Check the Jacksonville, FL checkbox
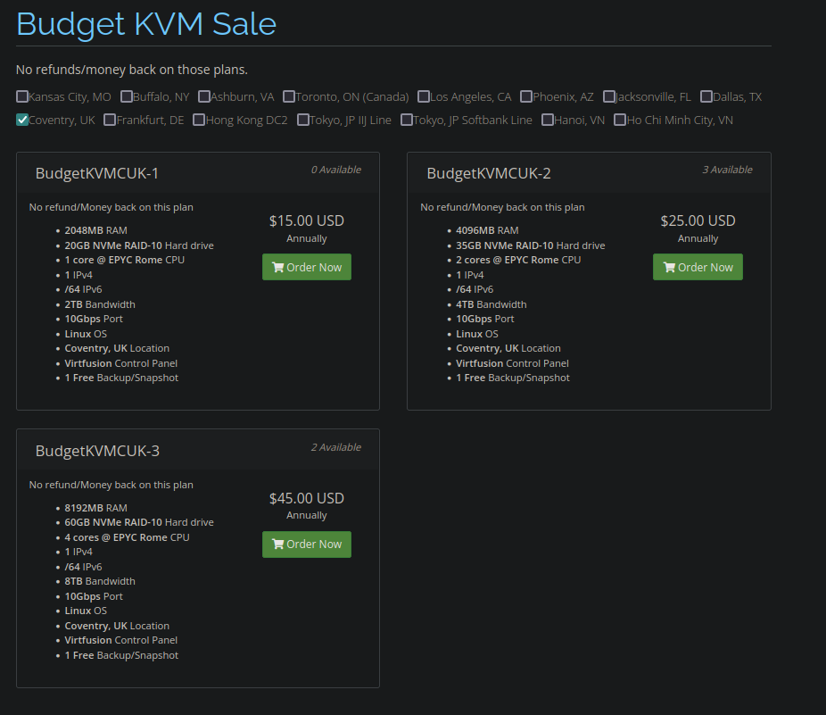 coord(609,96)
